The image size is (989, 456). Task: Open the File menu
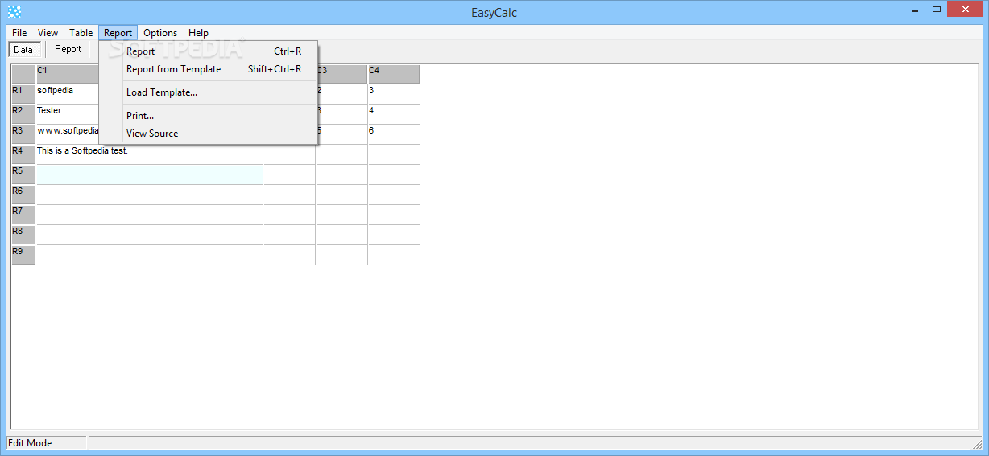coord(19,33)
